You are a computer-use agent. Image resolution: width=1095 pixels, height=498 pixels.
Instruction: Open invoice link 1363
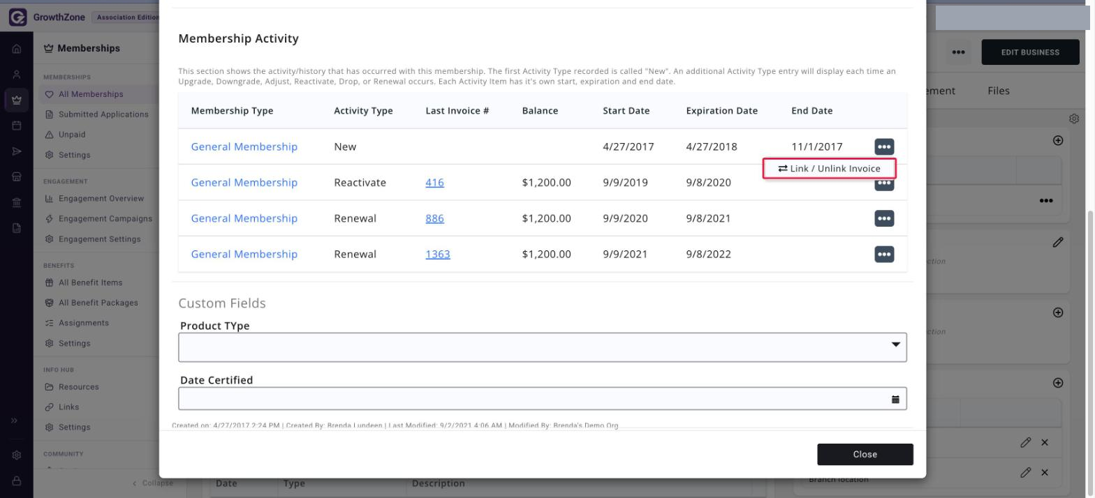tap(438, 254)
